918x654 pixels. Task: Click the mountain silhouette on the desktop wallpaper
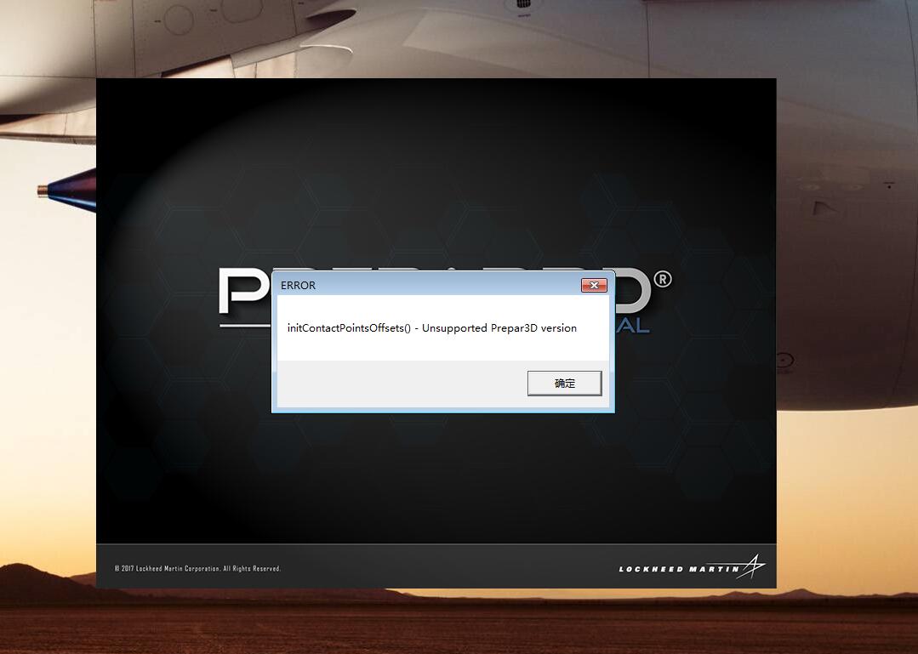tap(43, 583)
